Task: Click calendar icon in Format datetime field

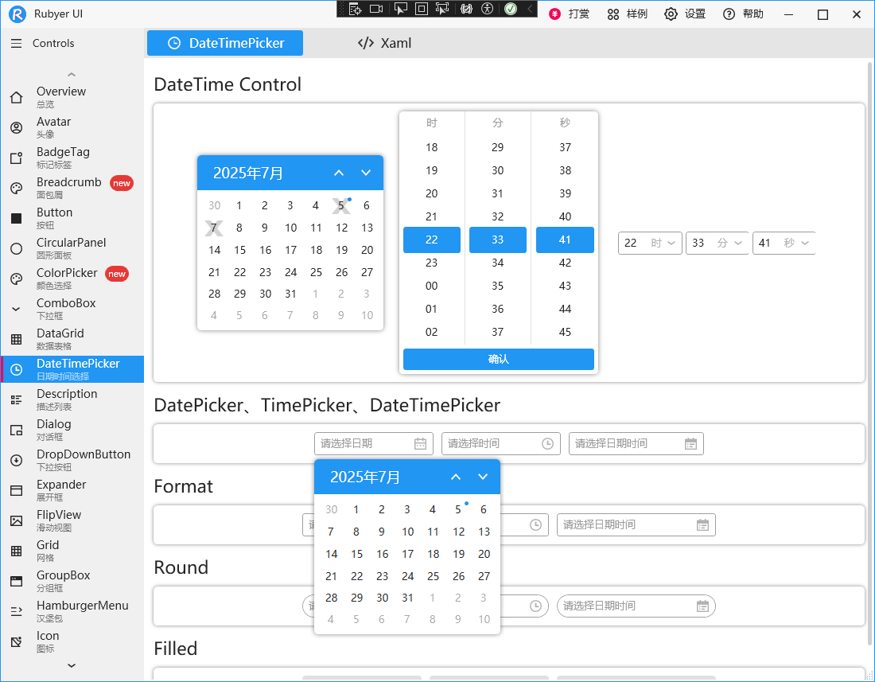Action: click(x=702, y=524)
